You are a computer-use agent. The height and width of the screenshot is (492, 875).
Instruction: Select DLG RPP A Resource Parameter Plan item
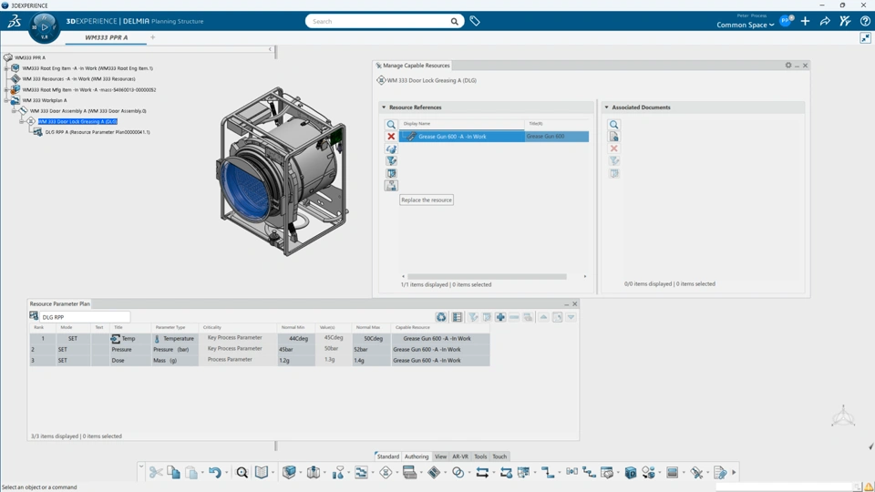point(98,132)
